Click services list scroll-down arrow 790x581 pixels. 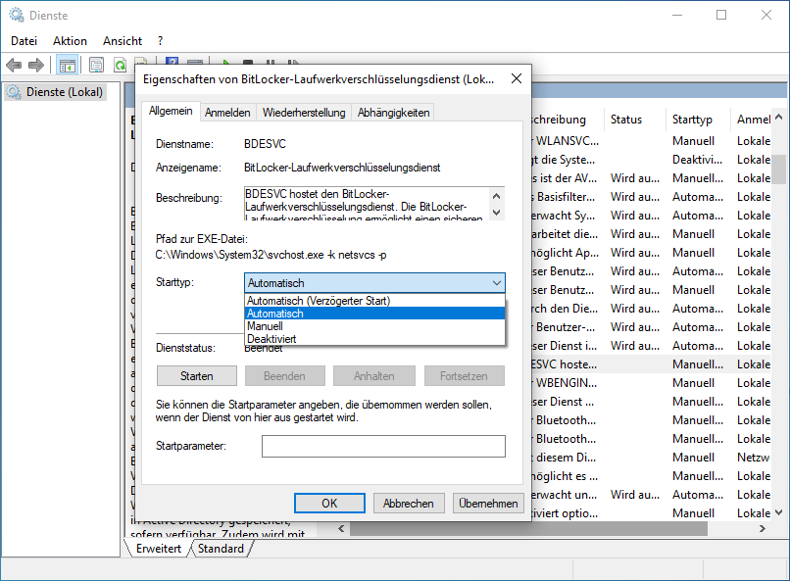[779, 512]
